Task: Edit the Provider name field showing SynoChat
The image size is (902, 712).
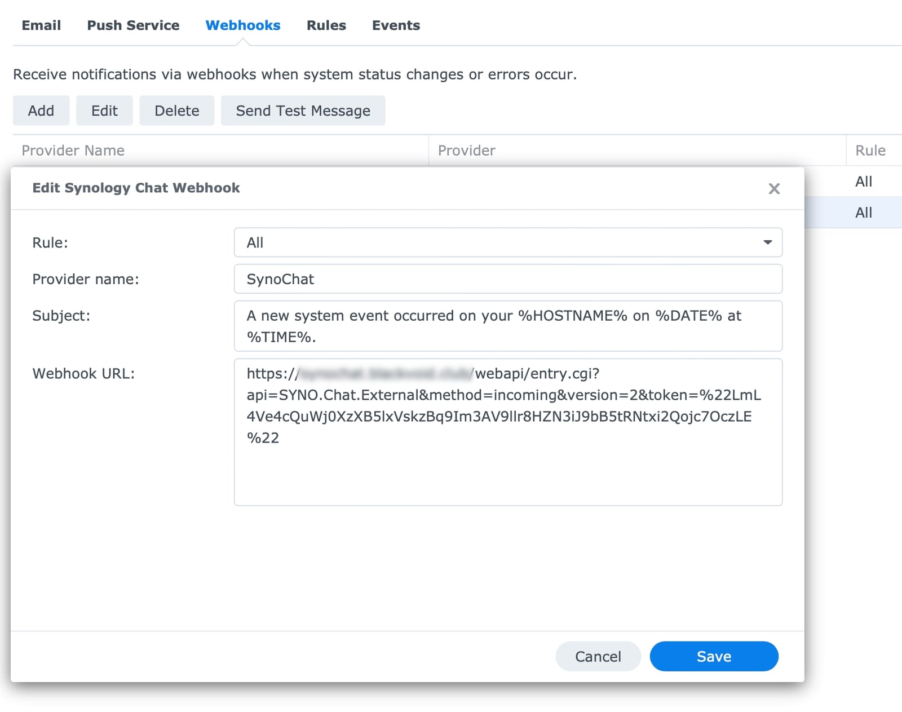Action: (507, 278)
